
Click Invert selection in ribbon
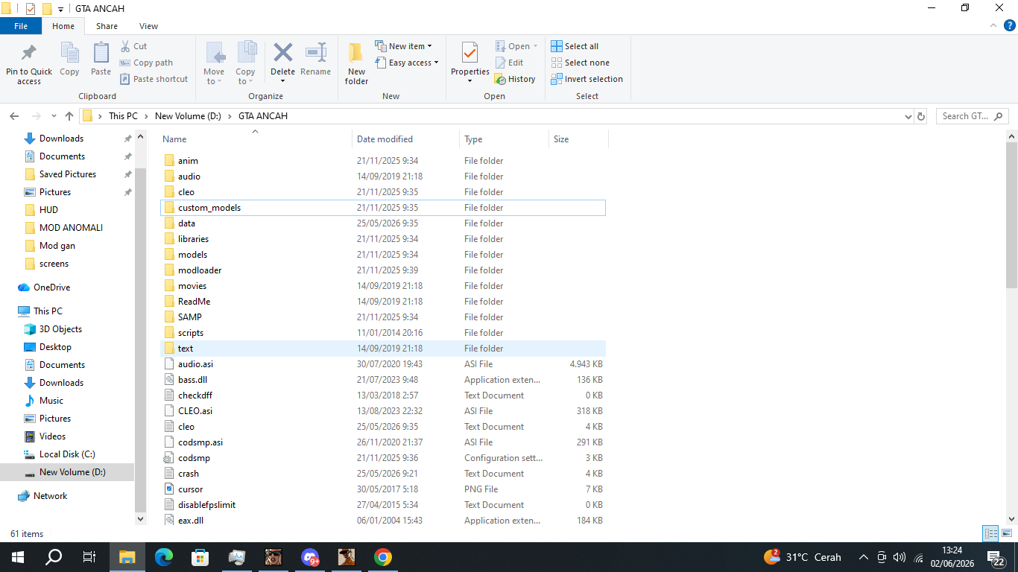[x=587, y=79]
